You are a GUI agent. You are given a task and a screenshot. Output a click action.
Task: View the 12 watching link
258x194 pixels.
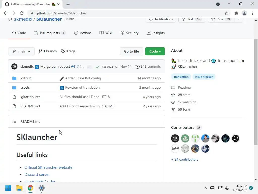(x=184, y=102)
